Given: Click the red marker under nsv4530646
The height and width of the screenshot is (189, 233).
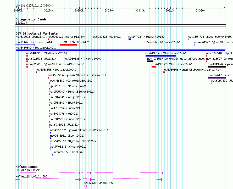Looking at the screenshot, I should click(164, 72).
